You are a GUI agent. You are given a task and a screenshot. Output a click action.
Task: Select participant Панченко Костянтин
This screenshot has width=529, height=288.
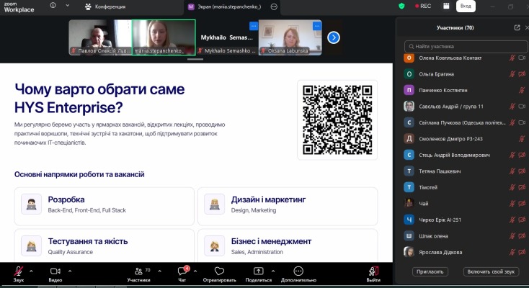coord(465,90)
